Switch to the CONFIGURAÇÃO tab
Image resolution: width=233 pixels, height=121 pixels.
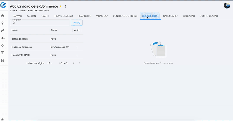pos(209,16)
